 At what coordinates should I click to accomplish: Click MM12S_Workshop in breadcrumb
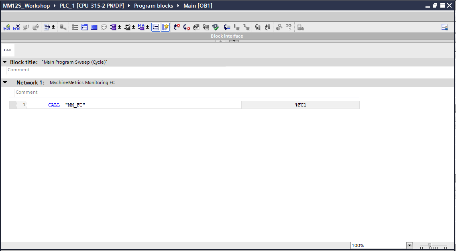click(26, 6)
